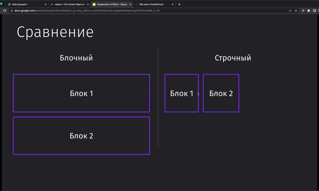Image resolution: width=319 pixels, height=191 pixels.
Task: Click the 'Сравнение' slide title
Action: click(55, 32)
